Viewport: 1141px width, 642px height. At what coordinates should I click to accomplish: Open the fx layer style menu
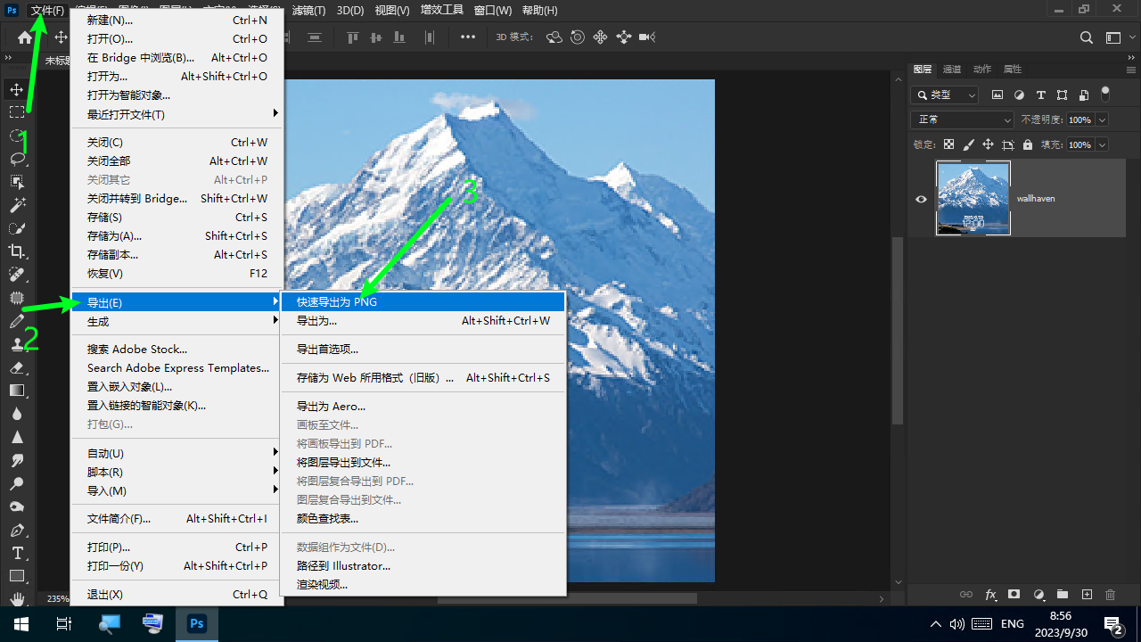pyautogui.click(x=990, y=595)
